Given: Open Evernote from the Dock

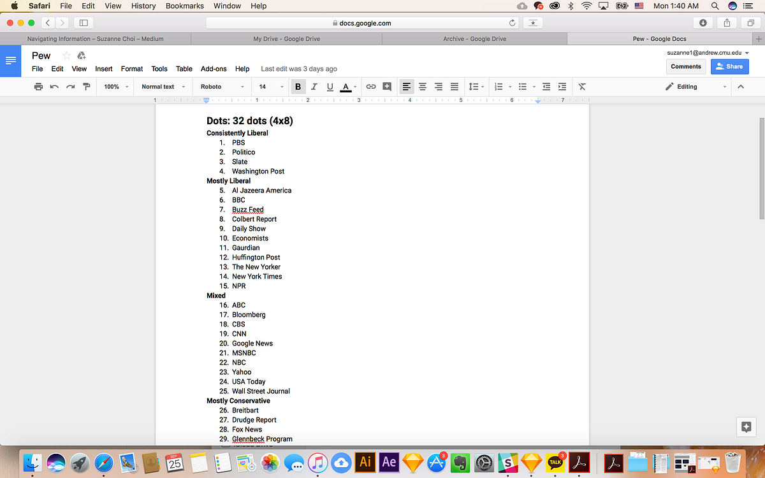Looking at the screenshot, I should pyautogui.click(x=460, y=461).
